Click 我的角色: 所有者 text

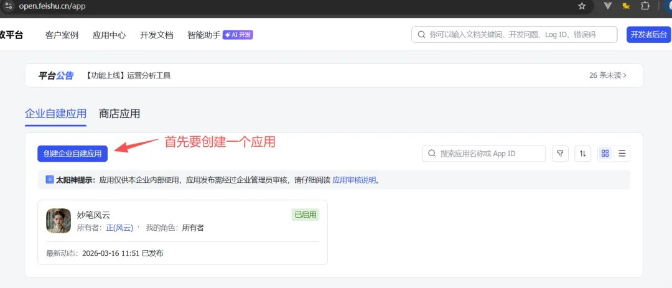pos(175,228)
